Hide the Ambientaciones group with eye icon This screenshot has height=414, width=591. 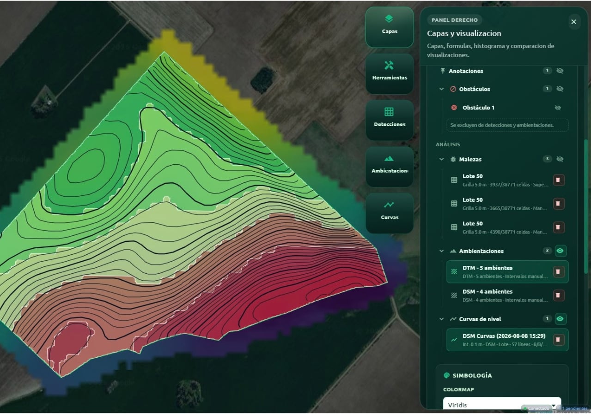coord(561,251)
